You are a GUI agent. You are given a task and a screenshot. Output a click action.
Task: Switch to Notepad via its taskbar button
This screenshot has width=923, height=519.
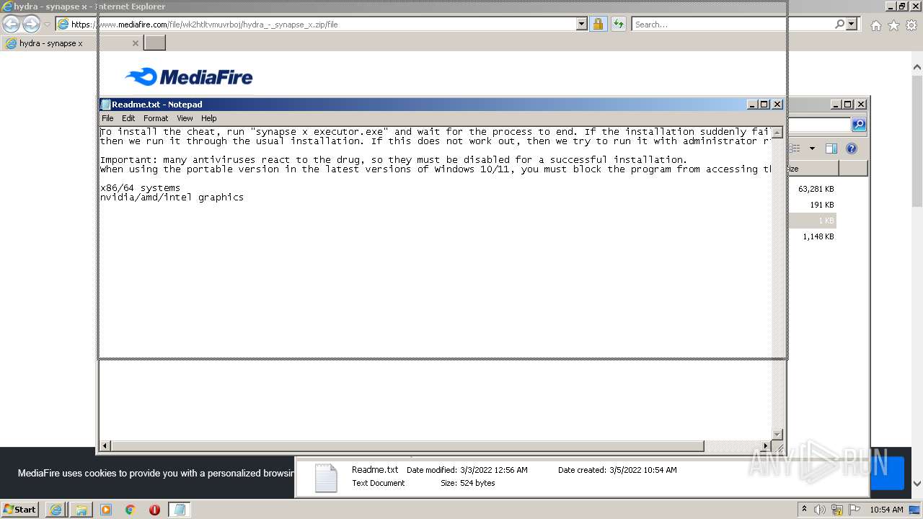(180, 510)
